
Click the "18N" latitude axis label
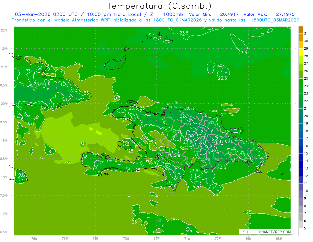pyautogui.click(x=4, y=177)
